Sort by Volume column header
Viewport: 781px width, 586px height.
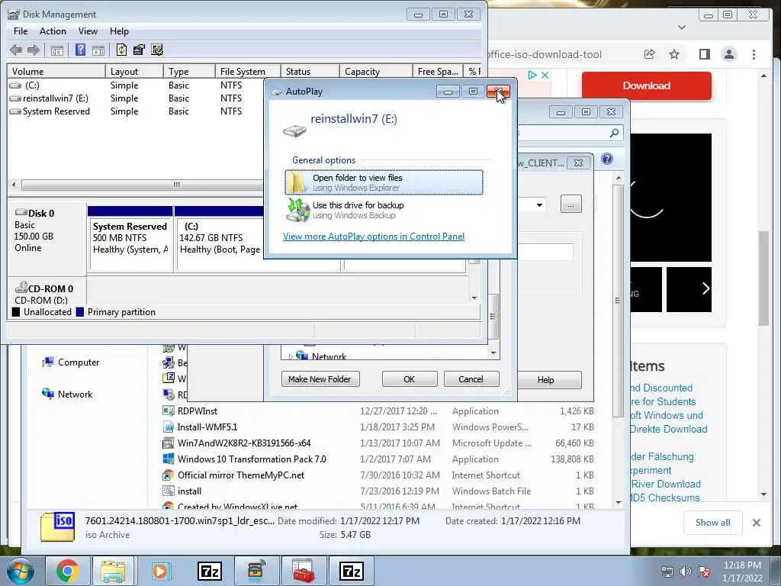tap(56, 71)
